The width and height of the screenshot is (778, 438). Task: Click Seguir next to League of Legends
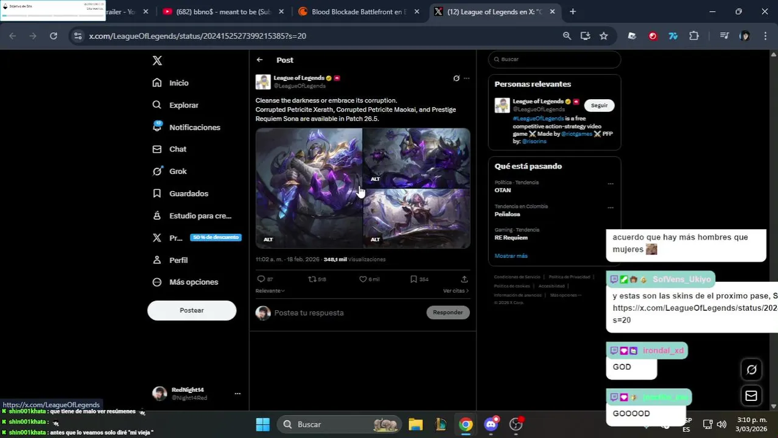tap(599, 105)
